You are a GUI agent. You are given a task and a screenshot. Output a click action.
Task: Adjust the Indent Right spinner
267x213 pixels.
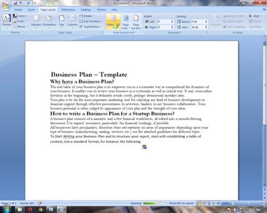point(172,27)
